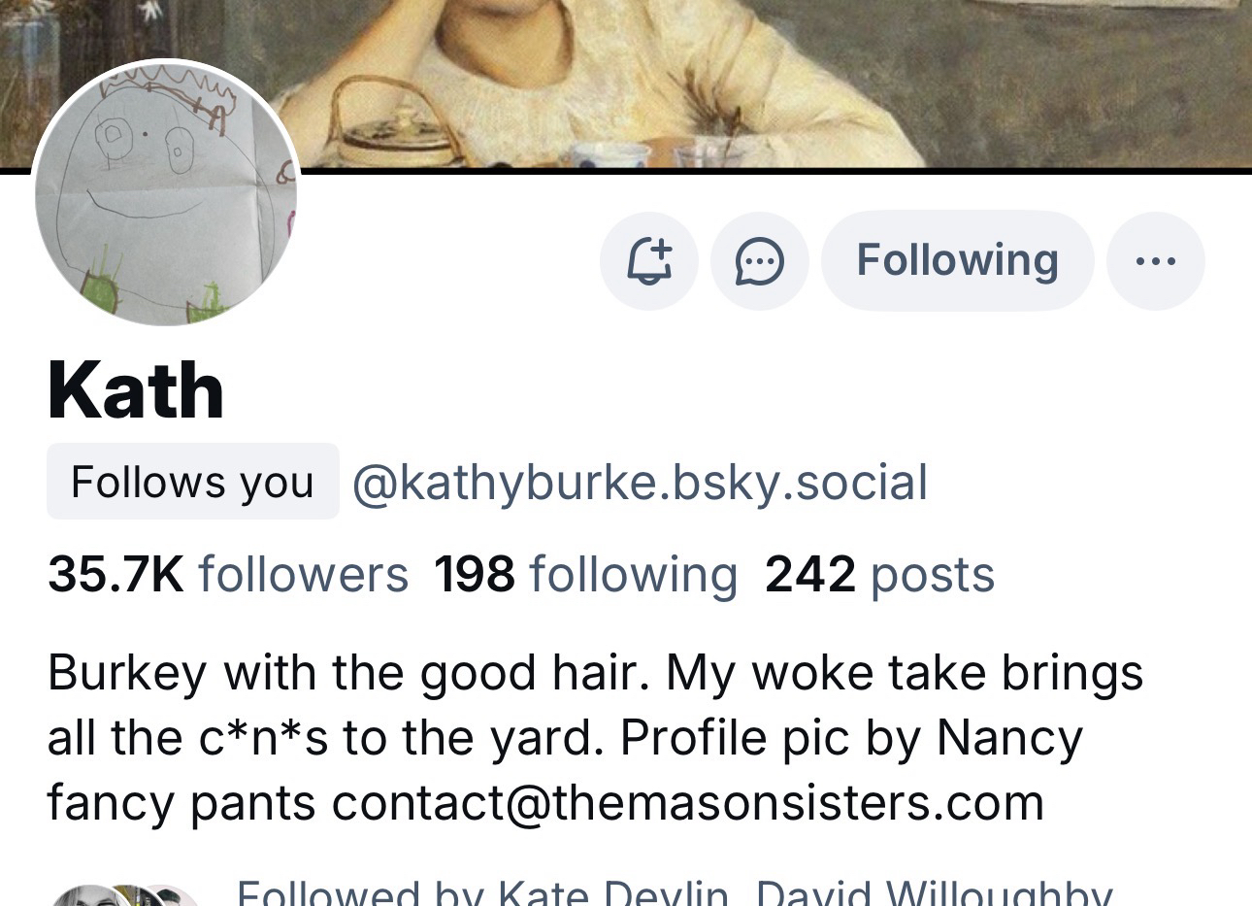This screenshot has height=906, width=1252.
Task: Select the 242 posts count
Action: pyautogui.click(x=880, y=574)
